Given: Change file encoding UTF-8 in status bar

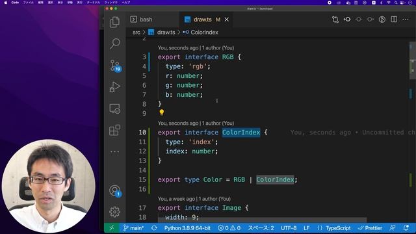Looking at the screenshot, I should pos(289,228).
